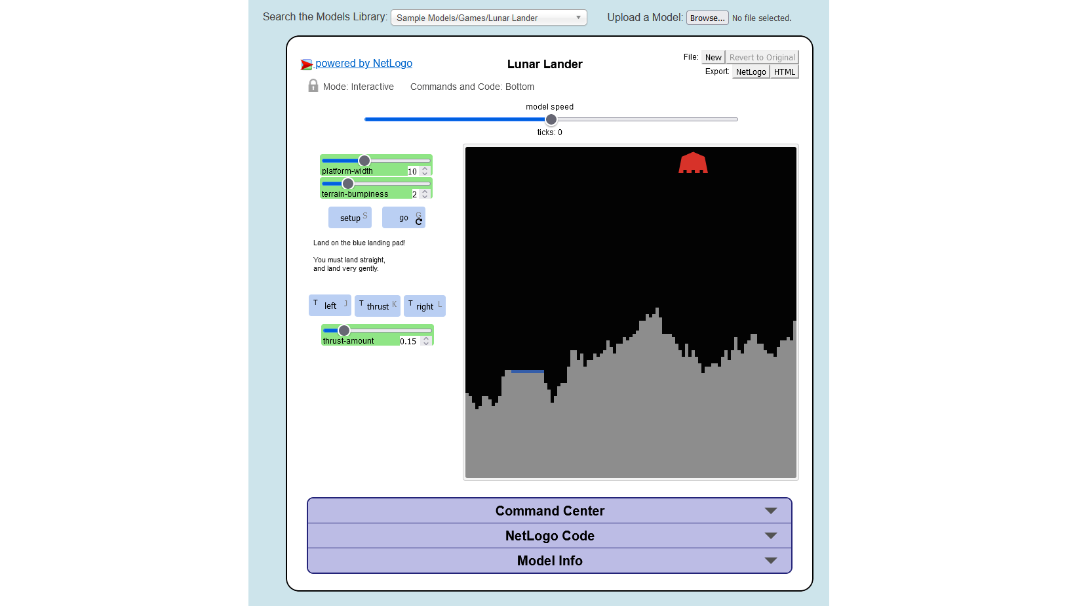The height and width of the screenshot is (606, 1077).
Task: Export model as HTML
Action: [784, 72]
